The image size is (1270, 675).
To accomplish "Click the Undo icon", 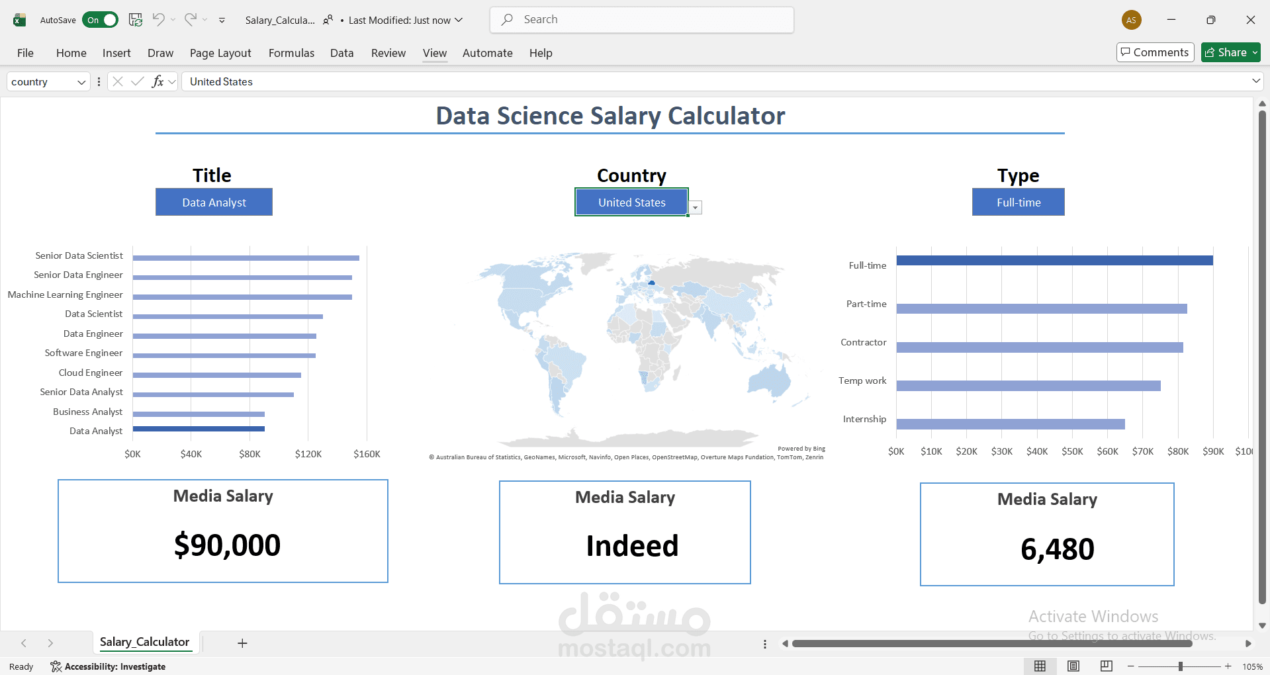I will coord(158,19).
